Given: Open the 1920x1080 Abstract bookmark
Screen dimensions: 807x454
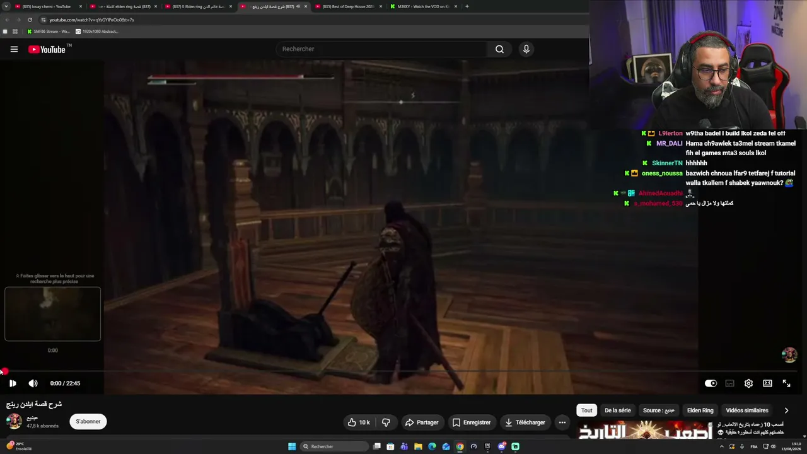Looking at the screenshot, I should tap(96, 32).
